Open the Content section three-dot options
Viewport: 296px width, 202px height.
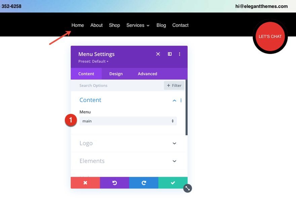pos(181,100)
